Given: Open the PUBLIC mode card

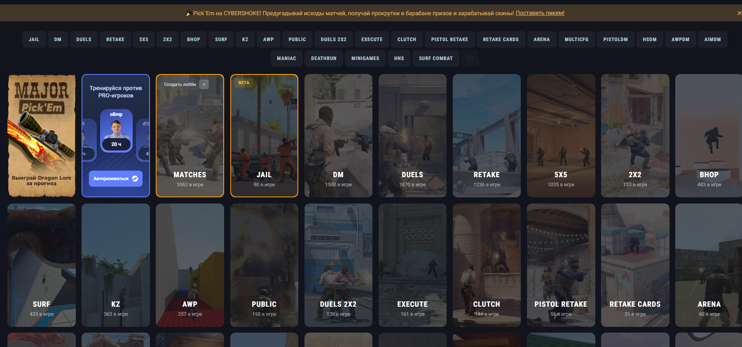Looking at the screenshot, I should tap(264, 265).
